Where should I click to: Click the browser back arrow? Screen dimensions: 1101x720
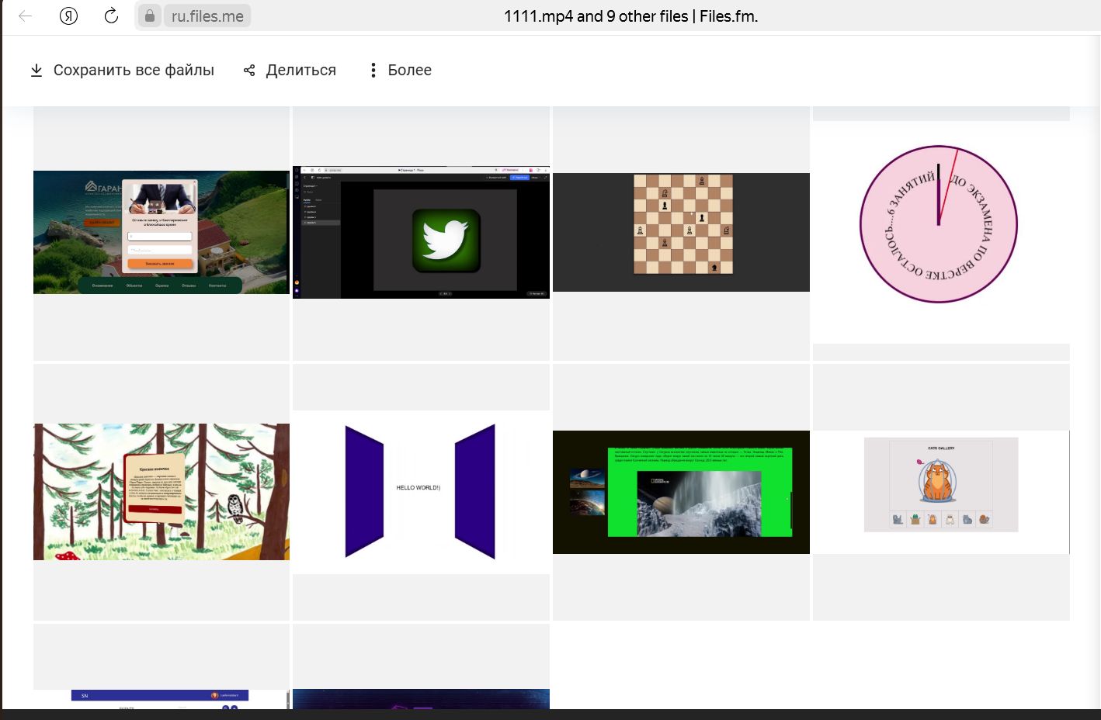(x=26, y=16)
